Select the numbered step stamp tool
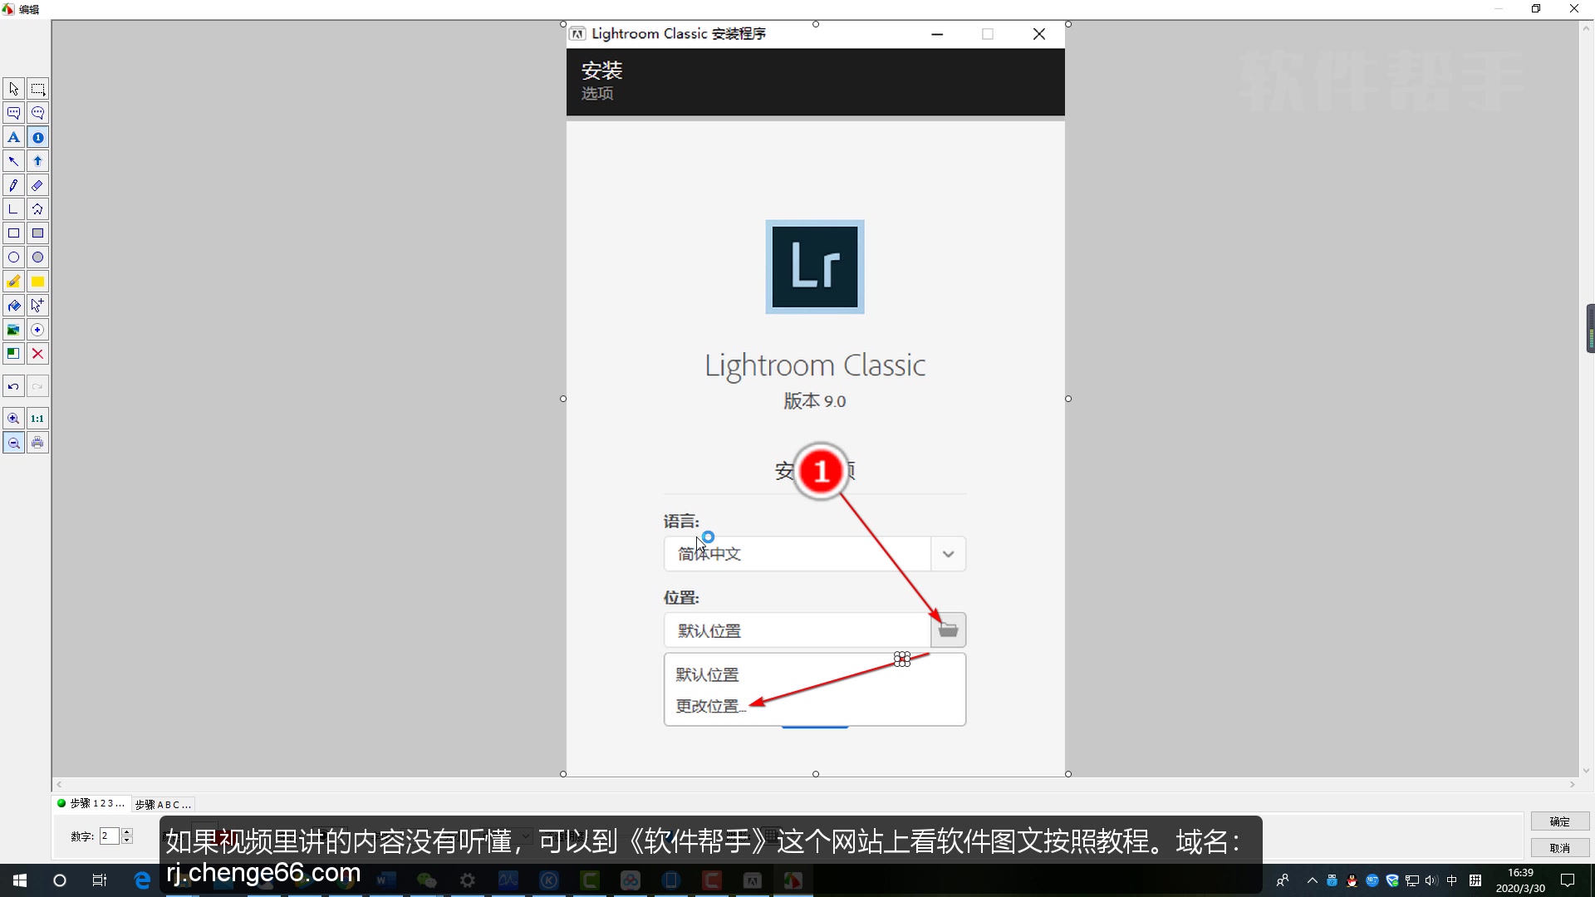Viewport: 1595px width, 897px height. pos(37,137)
